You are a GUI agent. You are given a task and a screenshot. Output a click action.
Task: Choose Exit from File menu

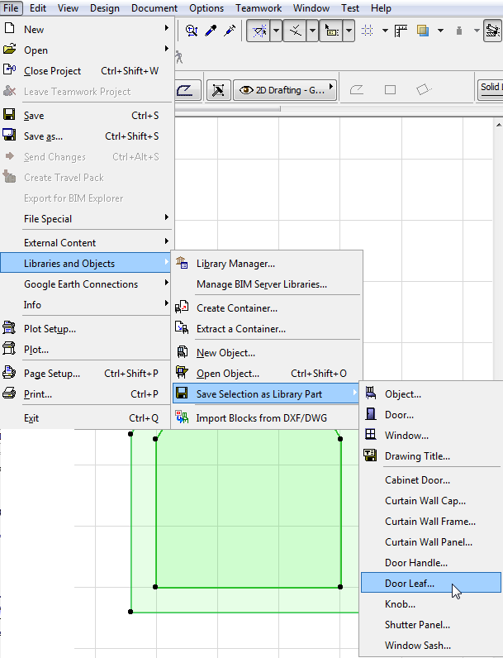coord(86,418)
